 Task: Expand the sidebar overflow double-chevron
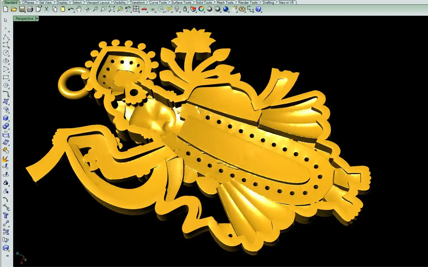(7, 256)
